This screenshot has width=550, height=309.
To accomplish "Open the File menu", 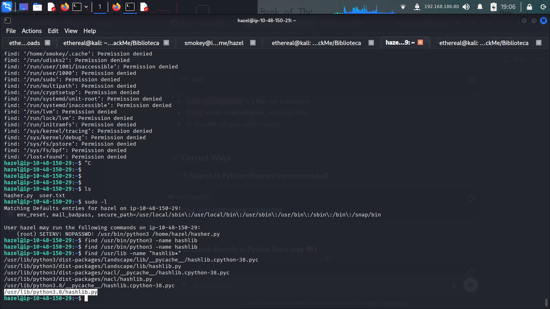I will click(11, 31).
